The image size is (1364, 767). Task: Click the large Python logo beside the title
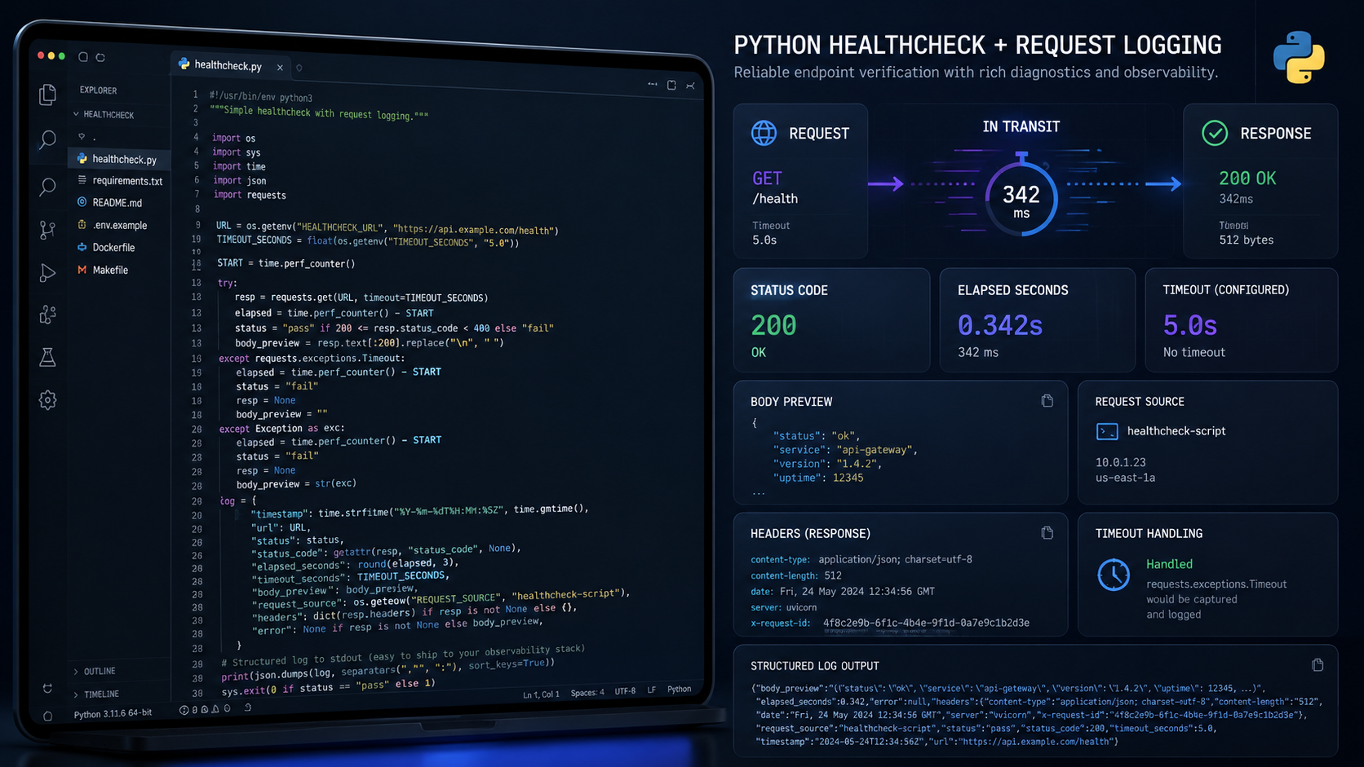pos(1299,57)
